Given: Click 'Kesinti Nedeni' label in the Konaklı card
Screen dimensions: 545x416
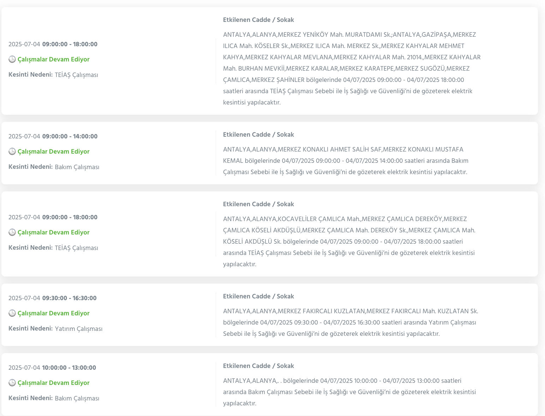Looking at the screenshot, I should [31, 167].
